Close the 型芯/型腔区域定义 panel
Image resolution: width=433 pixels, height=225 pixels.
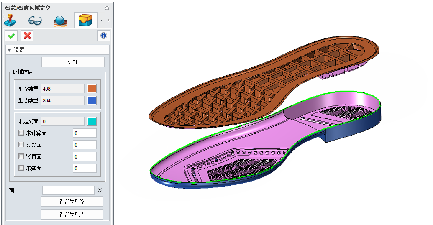[x=107, y=8]
